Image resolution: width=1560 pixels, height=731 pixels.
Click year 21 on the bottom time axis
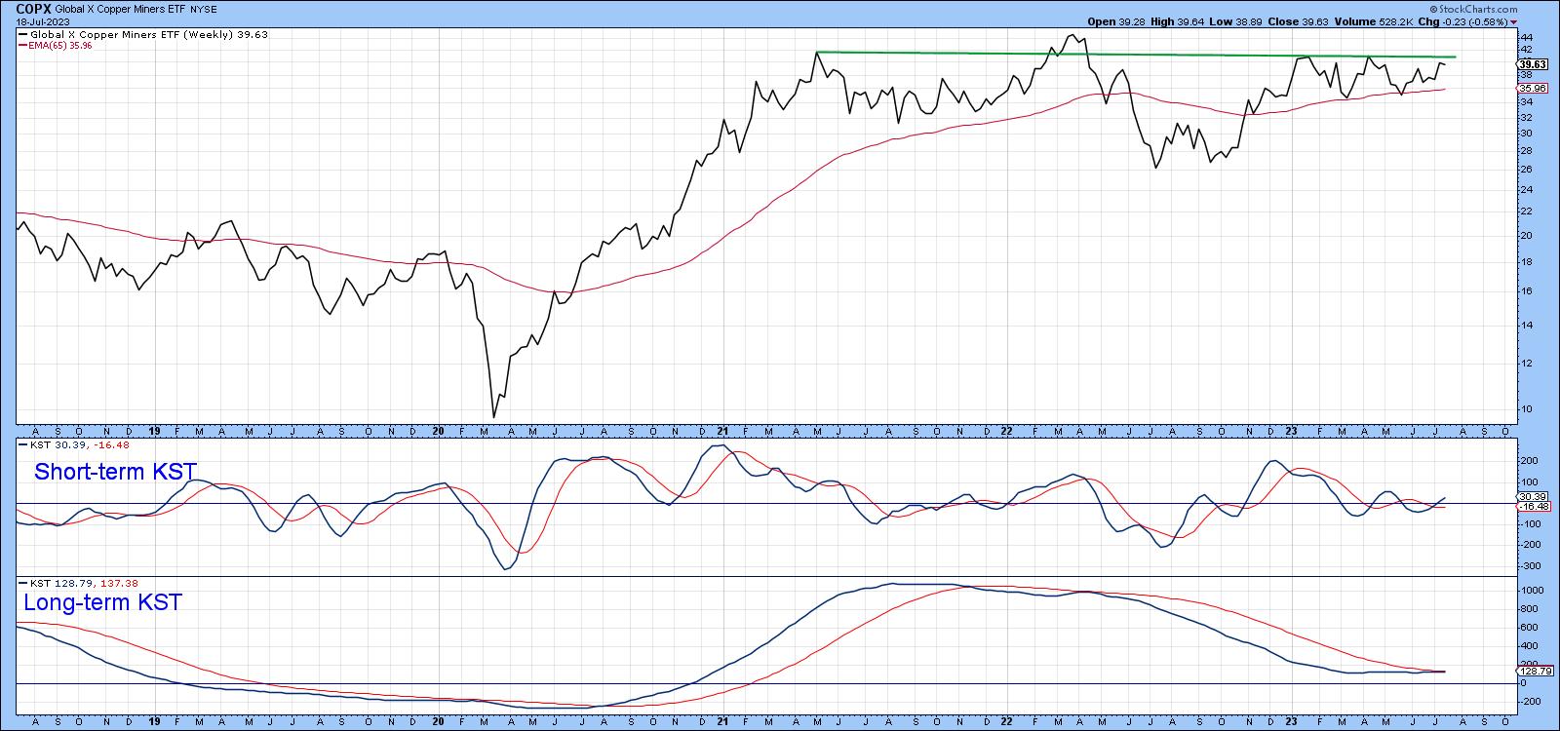[x=722, y=723]
